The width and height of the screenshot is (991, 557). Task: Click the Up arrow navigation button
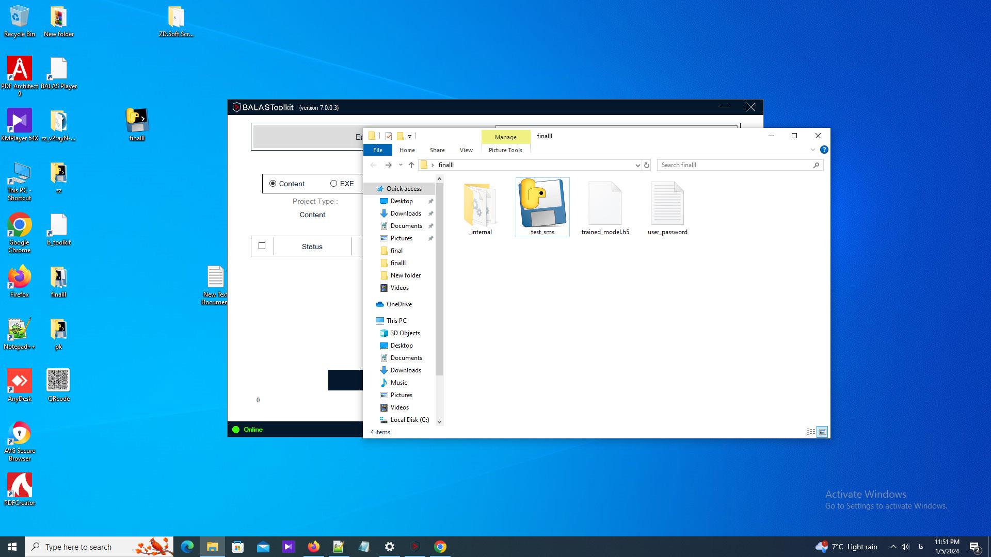[x=411, y=165]
